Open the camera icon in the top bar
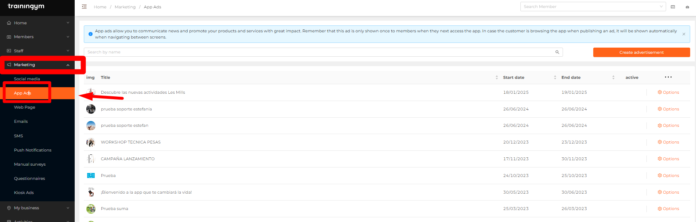This screenshot has height=222, width=696. 687,7
